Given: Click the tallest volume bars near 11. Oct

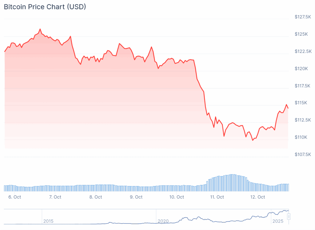Looking at the screenshot, I should (x=233, y=182).
